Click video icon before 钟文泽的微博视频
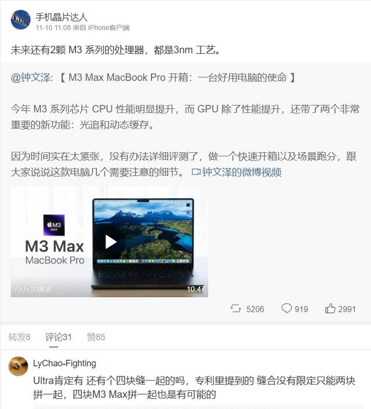This screenshot has width=371, height=409. coord(196,172)
